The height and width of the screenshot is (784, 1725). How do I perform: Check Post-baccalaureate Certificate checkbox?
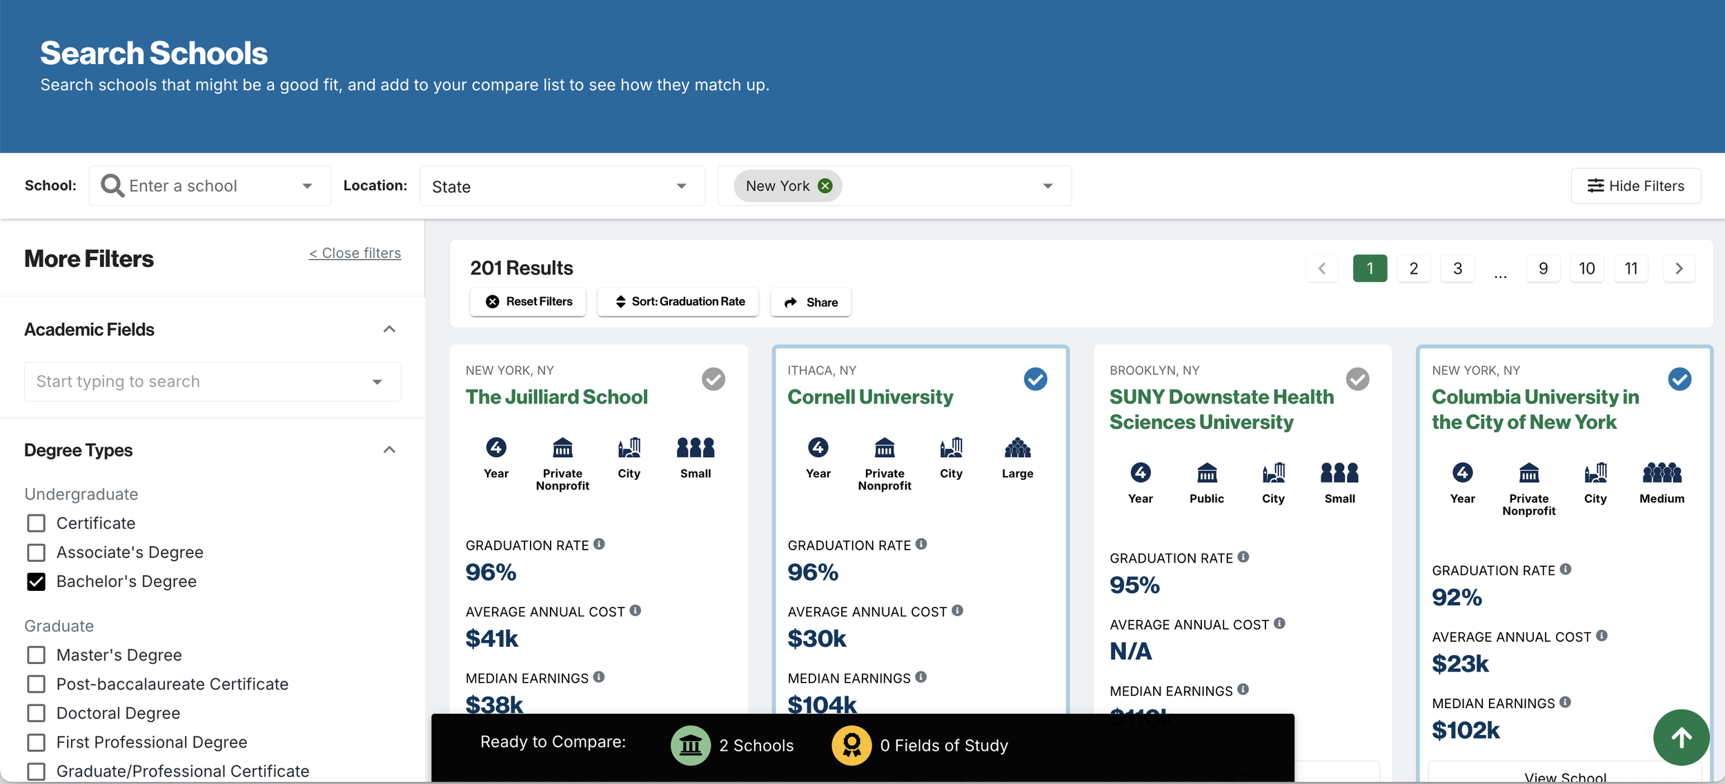click(36, 684)
